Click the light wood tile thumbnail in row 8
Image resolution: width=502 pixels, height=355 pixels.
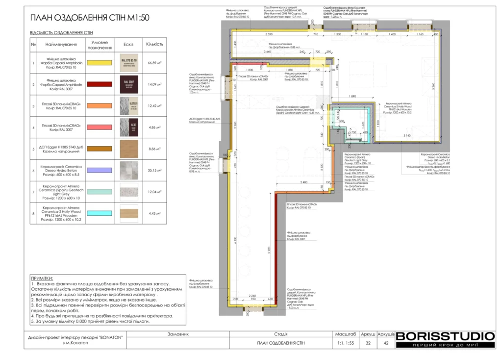(x=129, y=213)
